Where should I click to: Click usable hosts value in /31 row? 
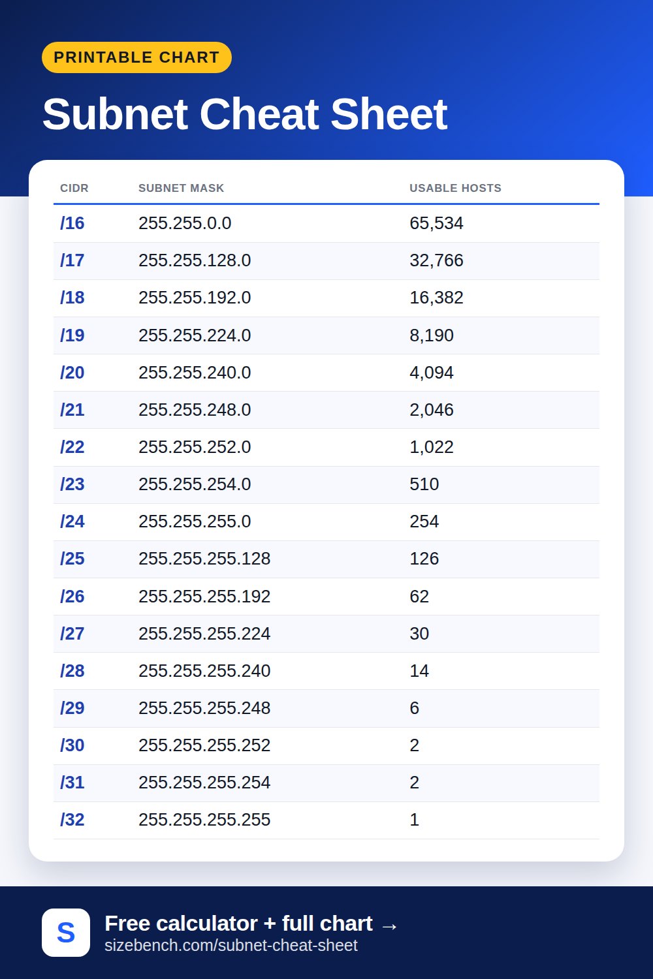415,783
